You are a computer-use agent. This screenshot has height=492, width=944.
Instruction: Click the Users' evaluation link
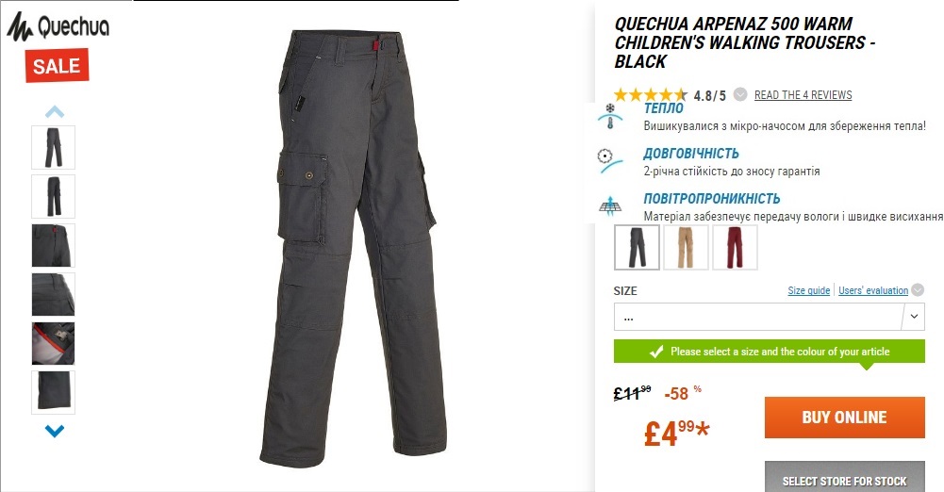pyautogui.click(x=873, y=290)
